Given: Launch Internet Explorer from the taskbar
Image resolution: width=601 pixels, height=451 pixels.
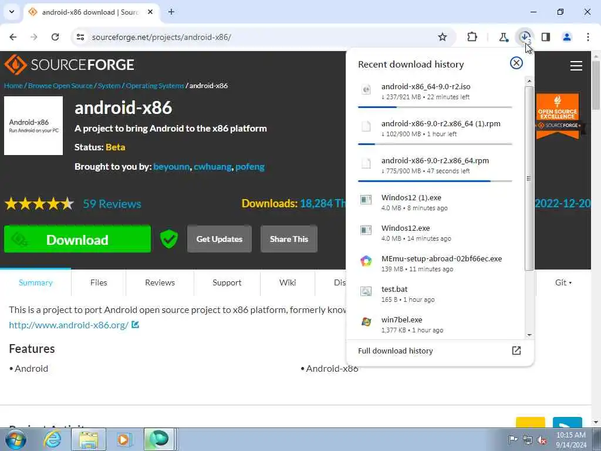Looking at the screenshot, I should (53, 439).
